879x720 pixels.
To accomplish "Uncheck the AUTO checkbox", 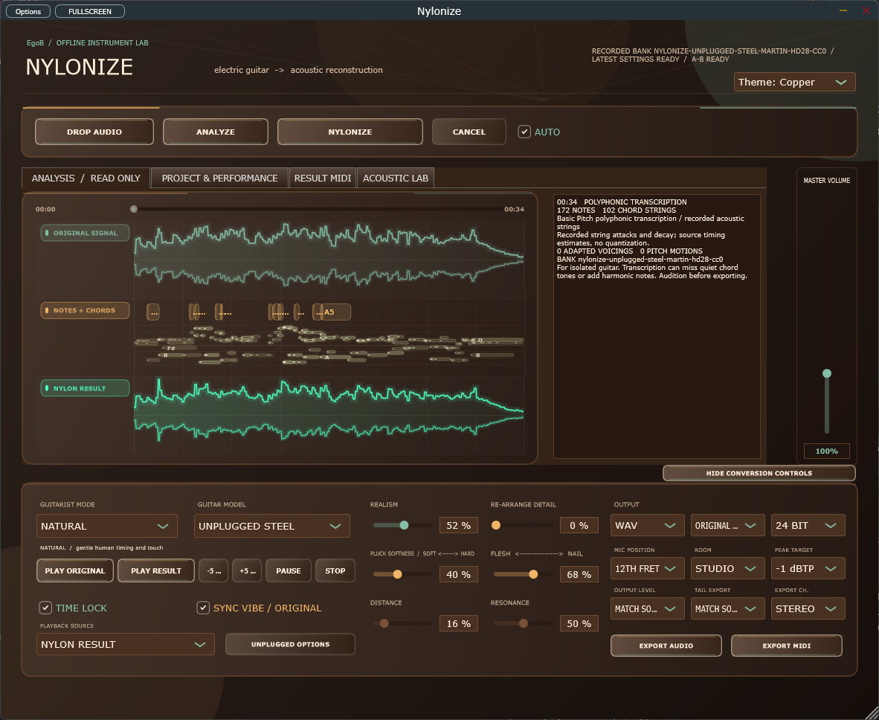I will click(524, 132).
